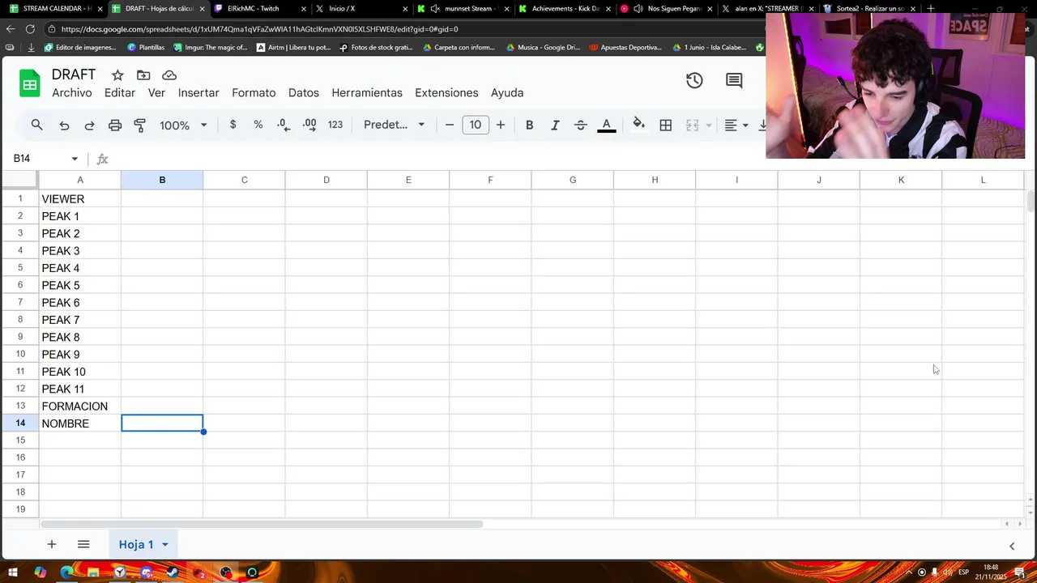Image resolution: width=1037 pixels, height=583 pixels.
Task: Reload the page
Action: tap(30, 28)
